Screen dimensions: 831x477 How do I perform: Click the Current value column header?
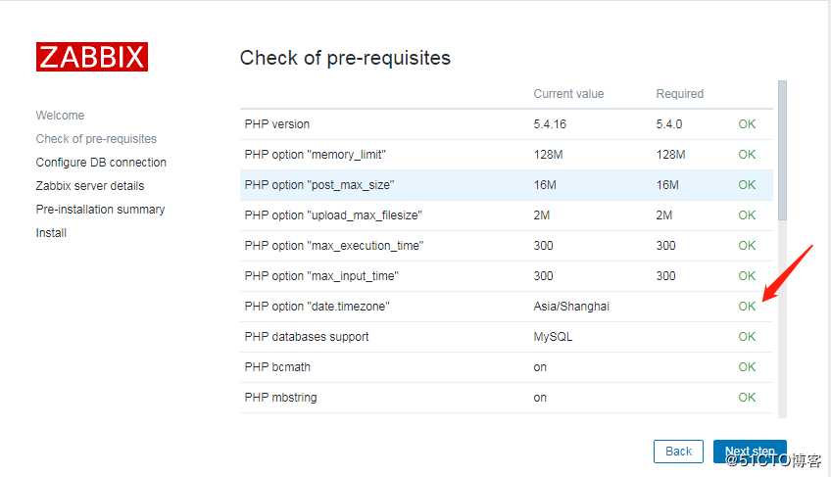point(568,94)
